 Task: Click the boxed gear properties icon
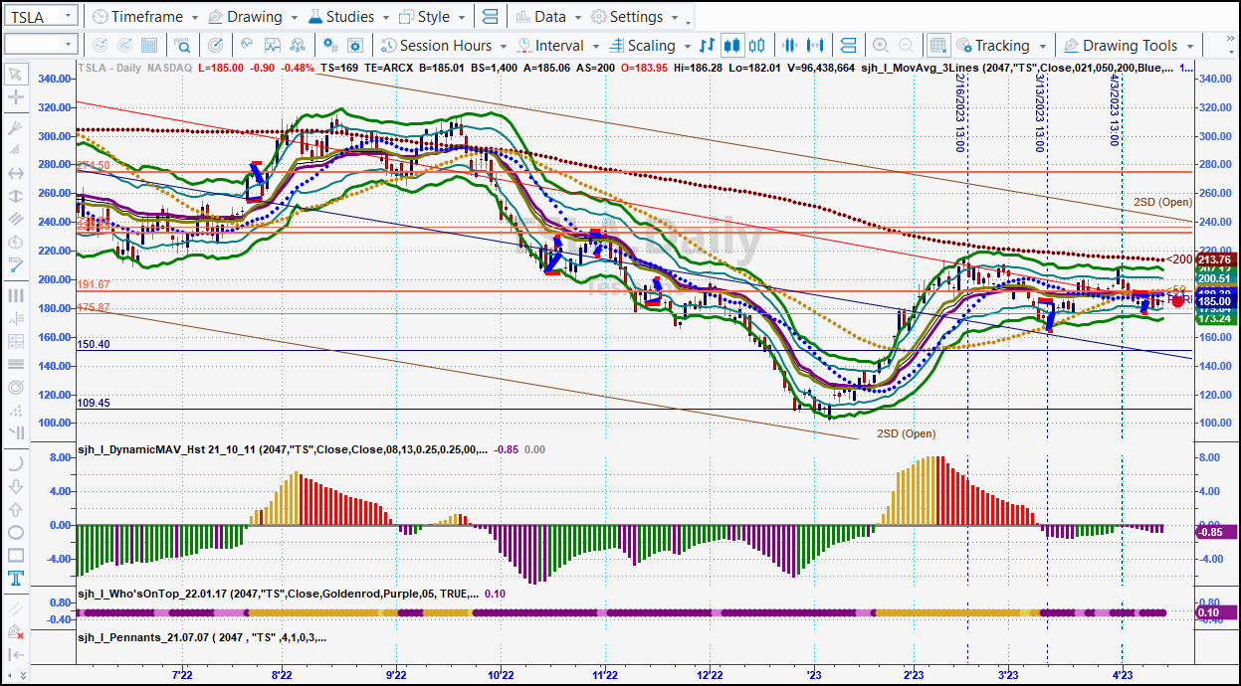(355, 45)
